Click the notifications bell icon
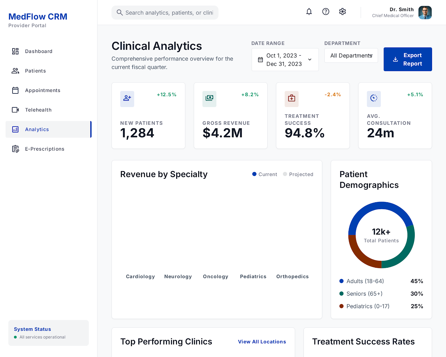 coord(309,12)
